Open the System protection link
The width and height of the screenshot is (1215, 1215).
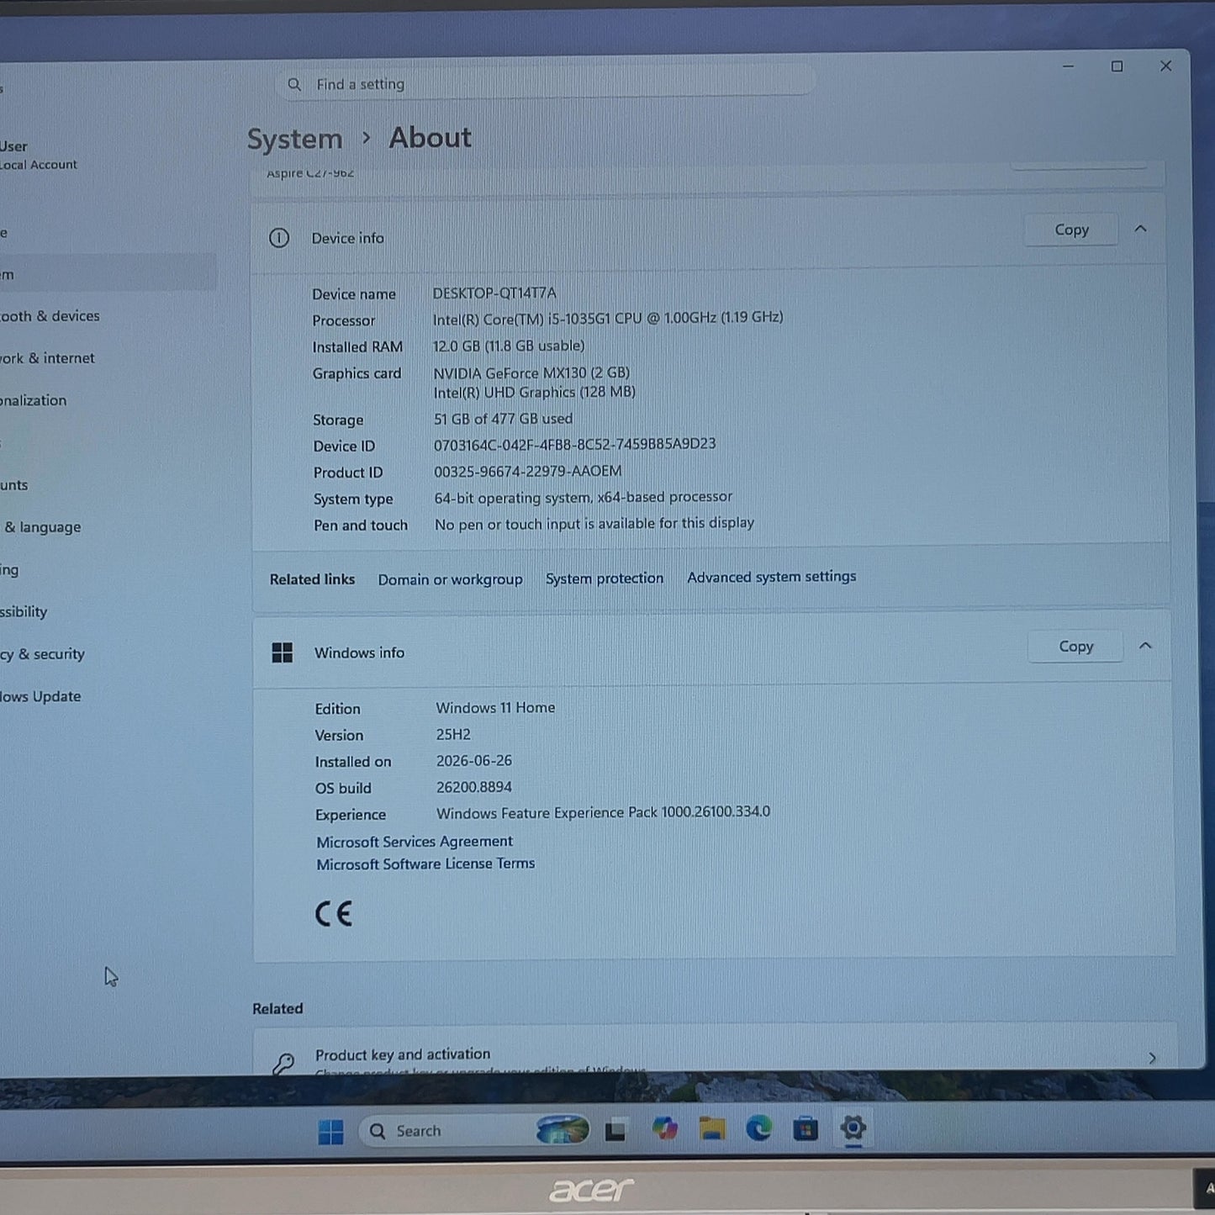[605, 578]
